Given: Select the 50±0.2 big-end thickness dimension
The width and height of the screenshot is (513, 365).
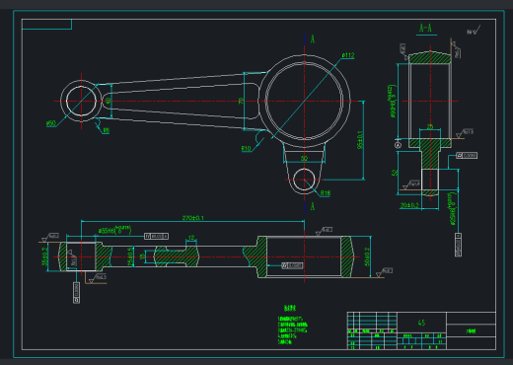Looking at the screenshot, I should pos(367,256).
